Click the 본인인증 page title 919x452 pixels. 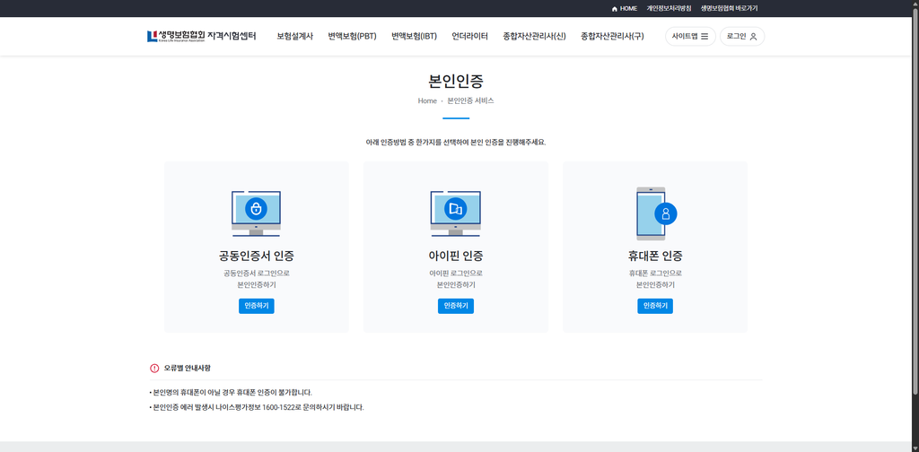point(456,81)
